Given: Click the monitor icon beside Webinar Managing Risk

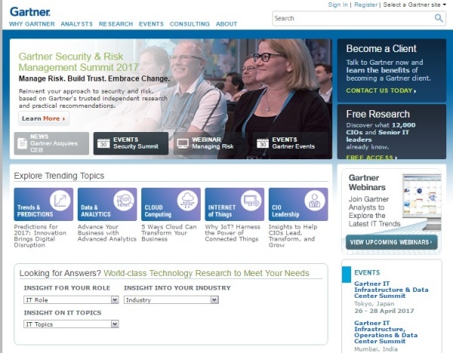Looking at the screenshot, I should 183,143.
